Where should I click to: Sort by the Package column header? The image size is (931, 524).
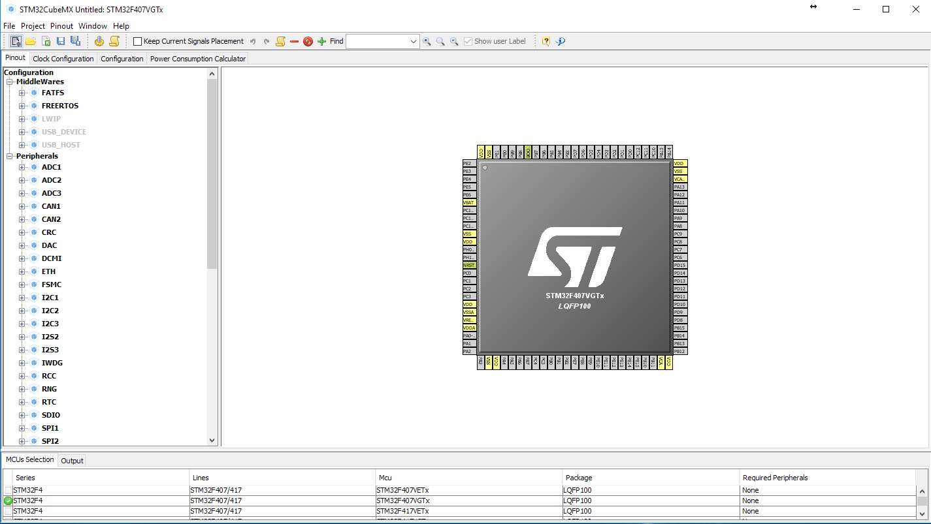651,478
